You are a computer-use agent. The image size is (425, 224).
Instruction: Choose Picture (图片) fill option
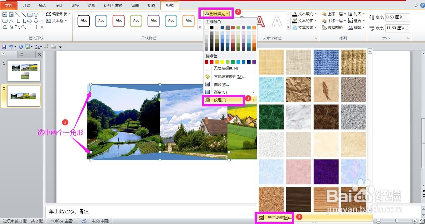tap(230, 84)
